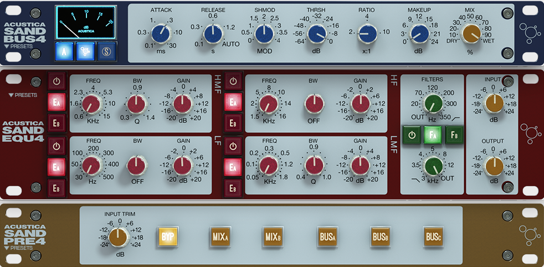Click the LMF FREQ knob
The width and height of the screenshot is (544, 267).
point(269,166)
